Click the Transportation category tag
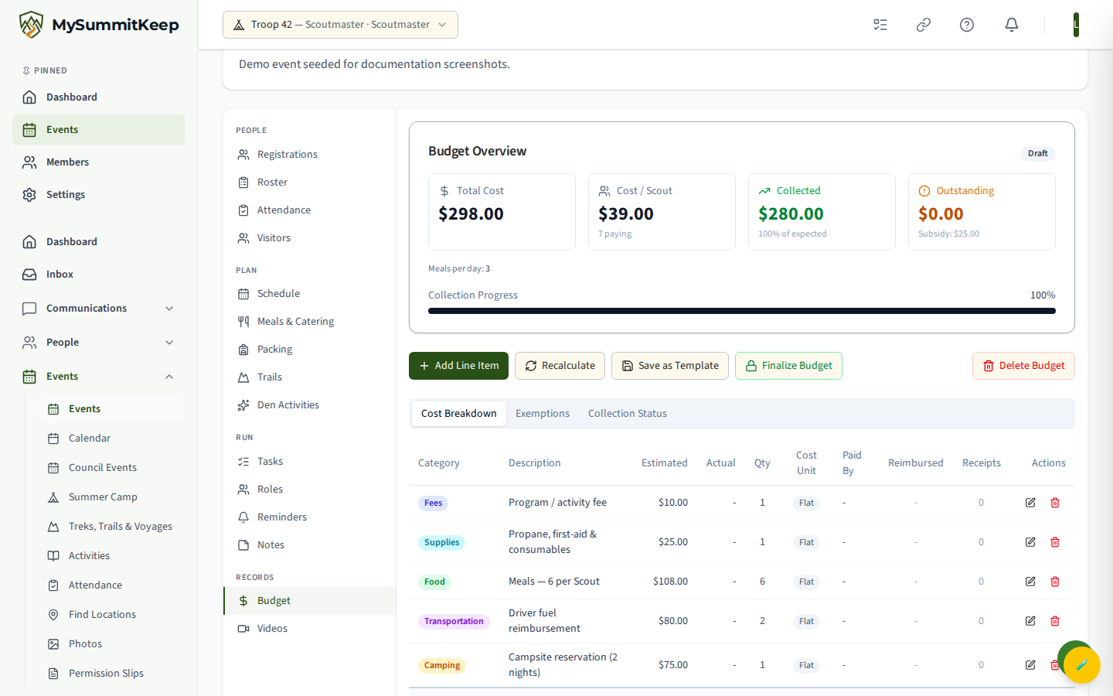Viewport: 1113px width, 696px height. click(x=454, y=622)
